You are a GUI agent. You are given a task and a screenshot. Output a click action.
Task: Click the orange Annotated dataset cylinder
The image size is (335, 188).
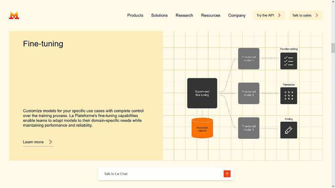[202, 128]
